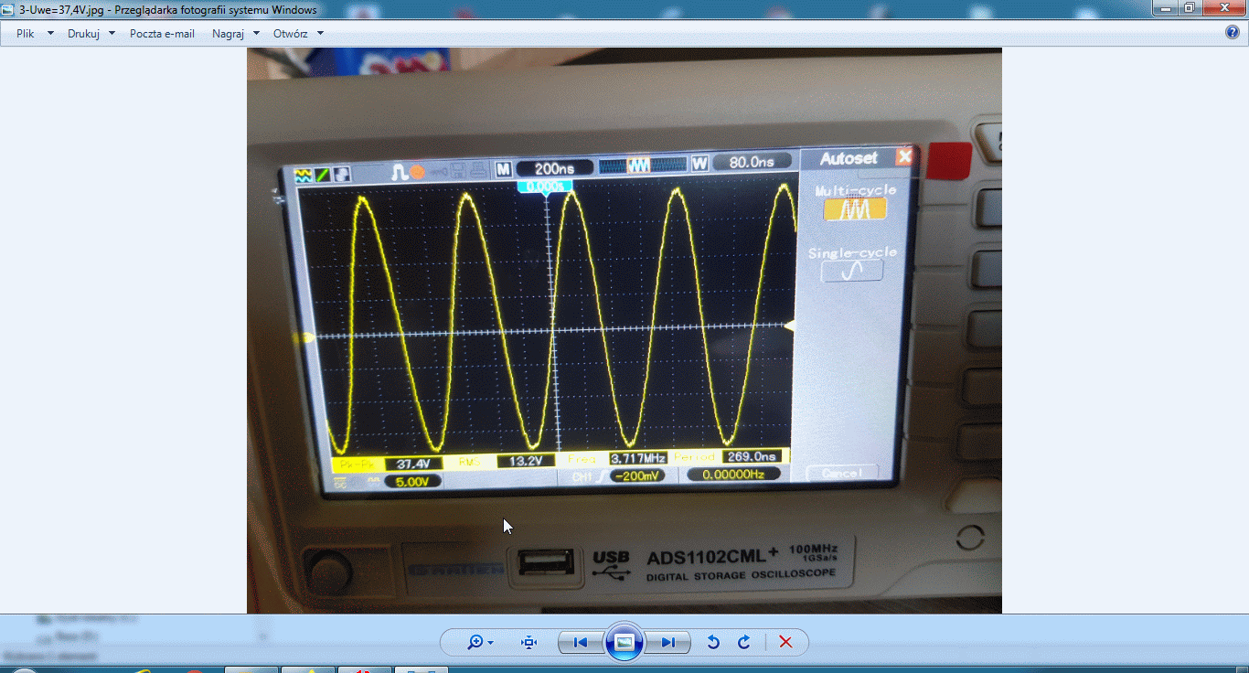Toggle actual size / fit to window
The image size is (1249, 673).
(528, 643)
